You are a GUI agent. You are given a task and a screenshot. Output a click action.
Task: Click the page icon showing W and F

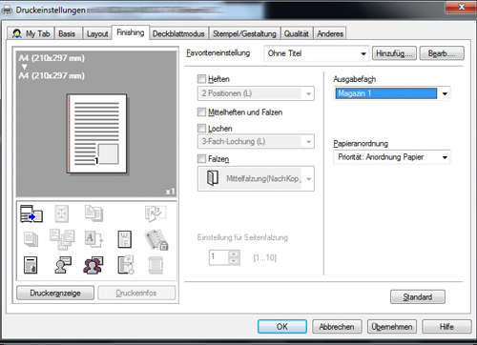click(124, 239)
